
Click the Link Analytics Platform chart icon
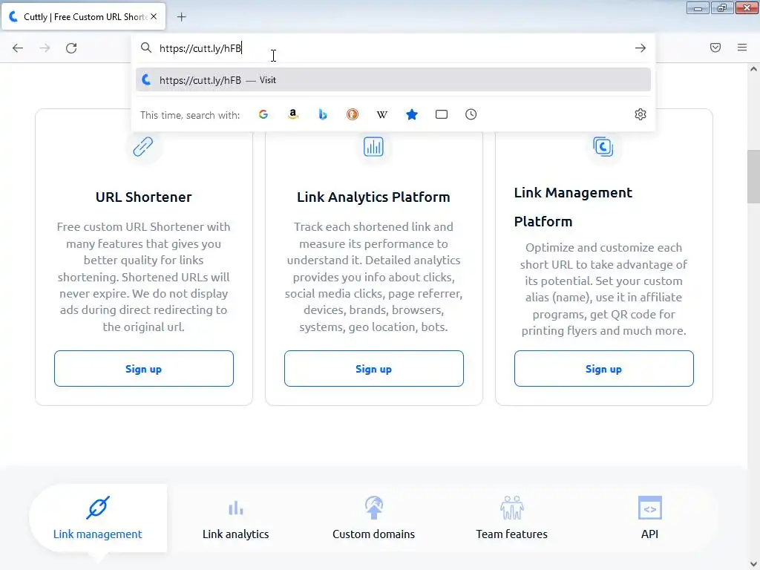[x=374, y=146]
